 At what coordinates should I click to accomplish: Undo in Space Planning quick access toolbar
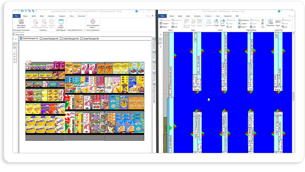tap(15, 11)
